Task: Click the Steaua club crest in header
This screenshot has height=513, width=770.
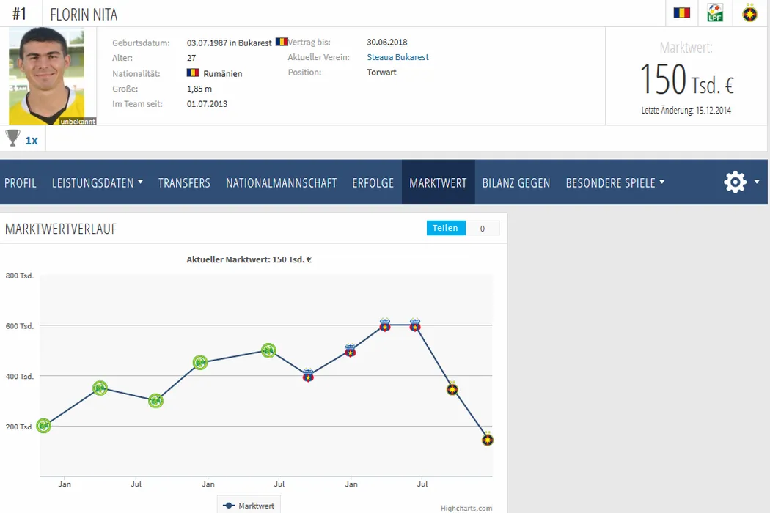Action: [x=749, y=13]
